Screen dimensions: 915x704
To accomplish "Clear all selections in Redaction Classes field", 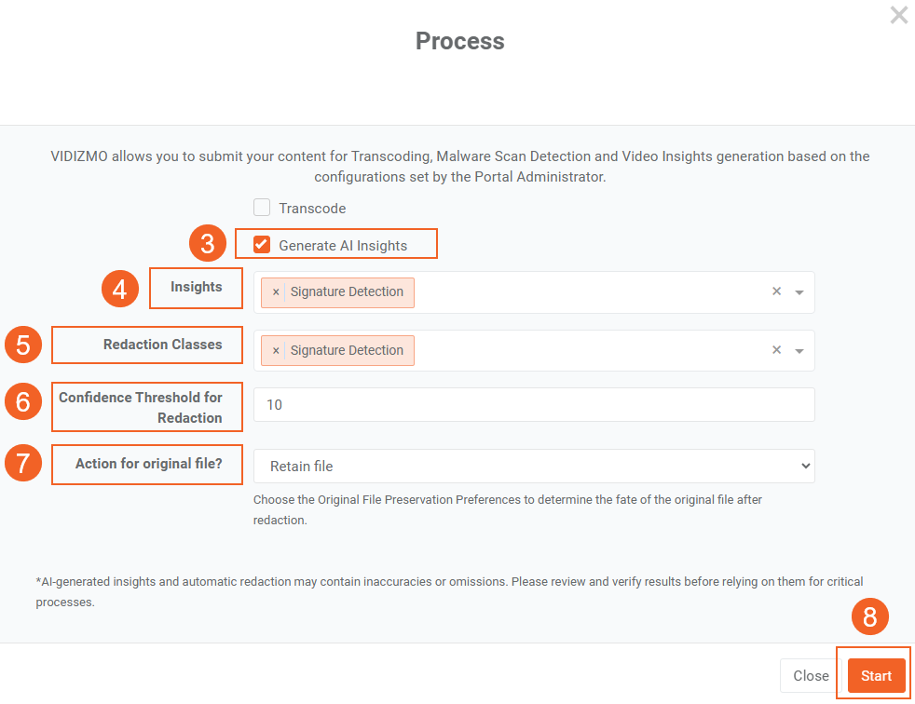I will (x=776, y=350).
